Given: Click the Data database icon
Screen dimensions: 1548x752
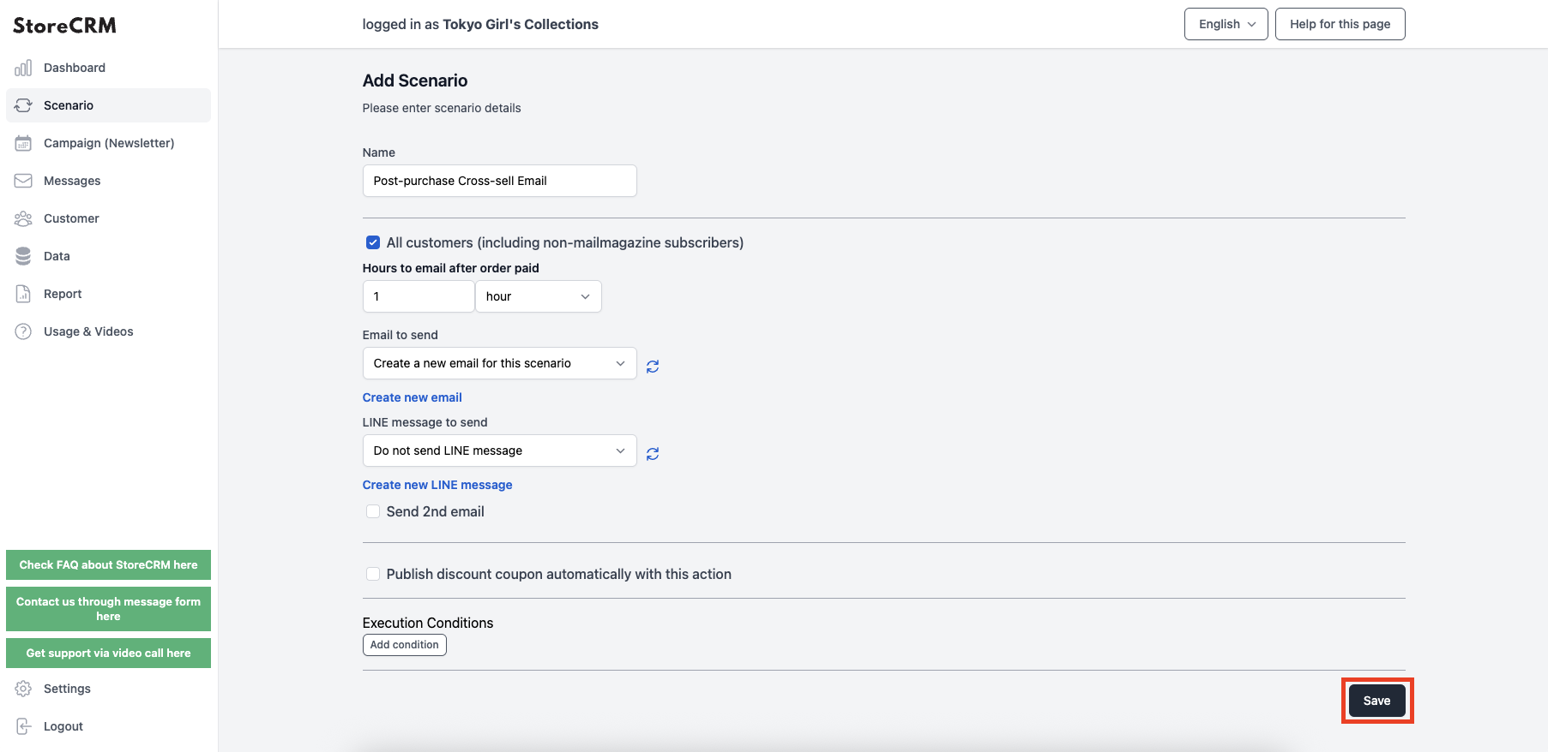Looking at the screenshot, I should click(23, 256).
